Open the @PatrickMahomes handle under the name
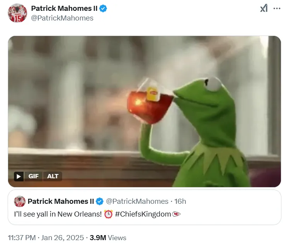 click(62, 18)
